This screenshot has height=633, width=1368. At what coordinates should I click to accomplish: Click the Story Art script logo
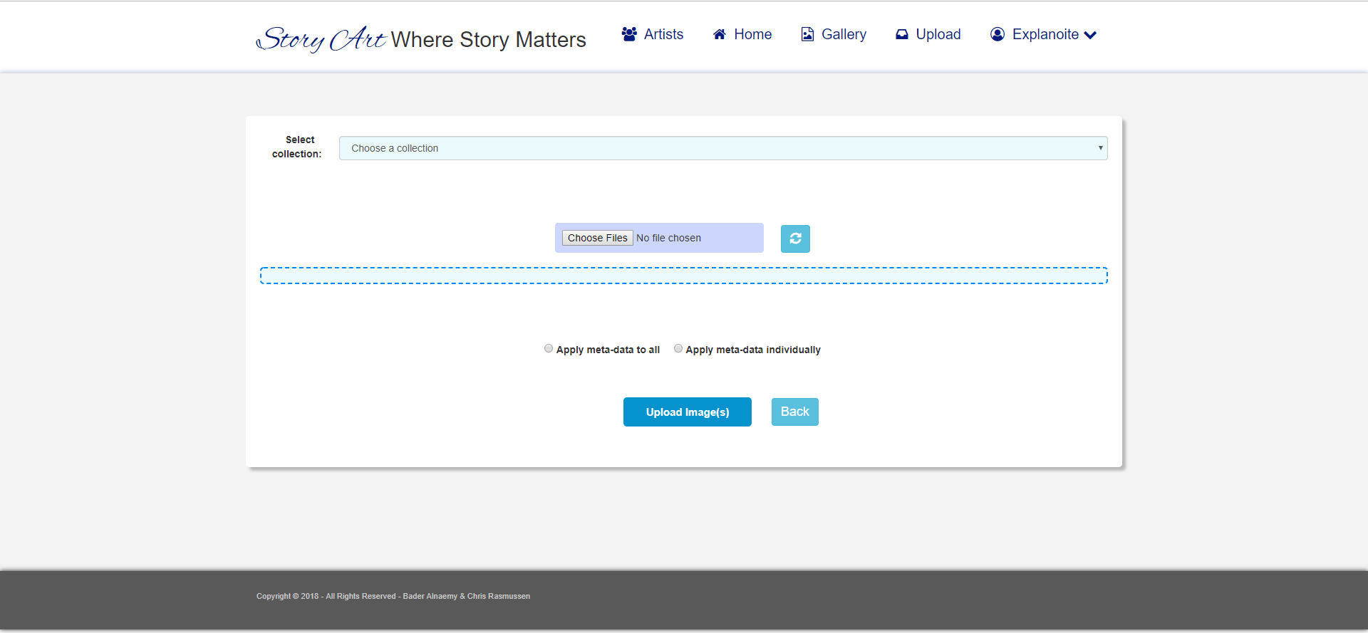(322, 39)
